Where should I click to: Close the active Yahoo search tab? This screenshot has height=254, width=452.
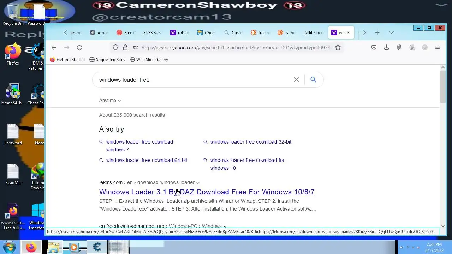[x=348, y=32]
